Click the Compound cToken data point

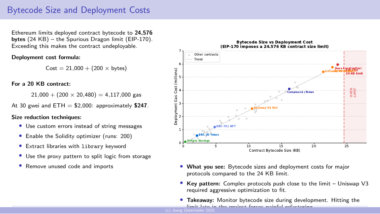[289, 89]
